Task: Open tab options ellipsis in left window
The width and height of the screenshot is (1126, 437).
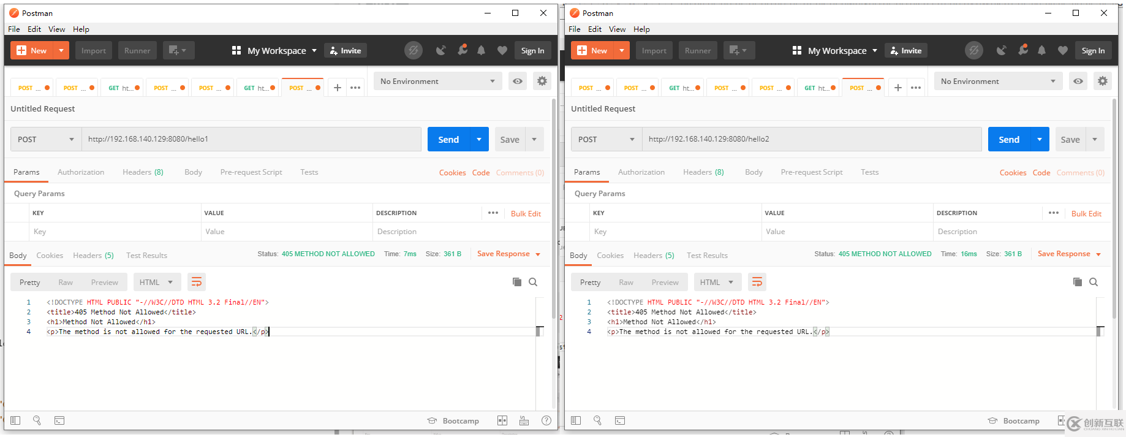Action: [x=355, y=88]
